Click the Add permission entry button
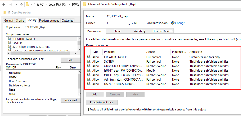The width and height of the screenshot is (241, 116). point(95,94)
